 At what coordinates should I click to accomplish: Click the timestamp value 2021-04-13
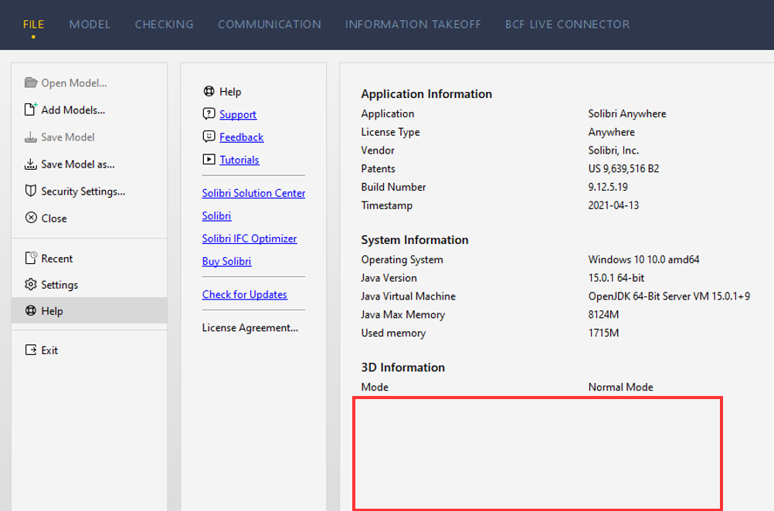(x=613, y=205)
